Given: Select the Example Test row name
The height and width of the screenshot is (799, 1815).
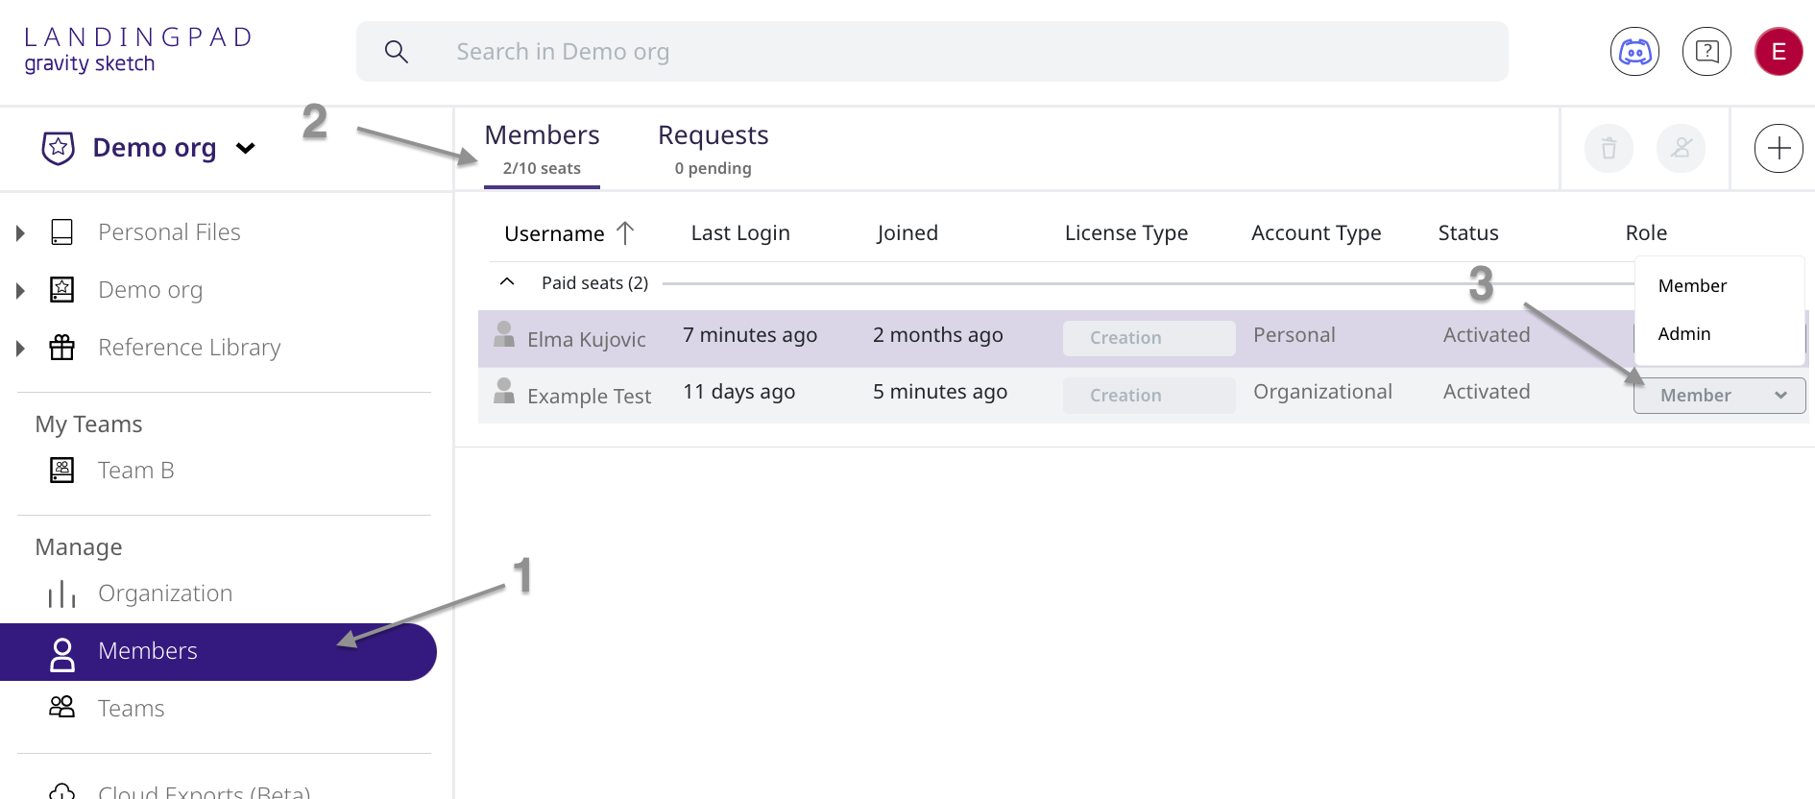Looking at the screenshot, I should pos(589,396).
